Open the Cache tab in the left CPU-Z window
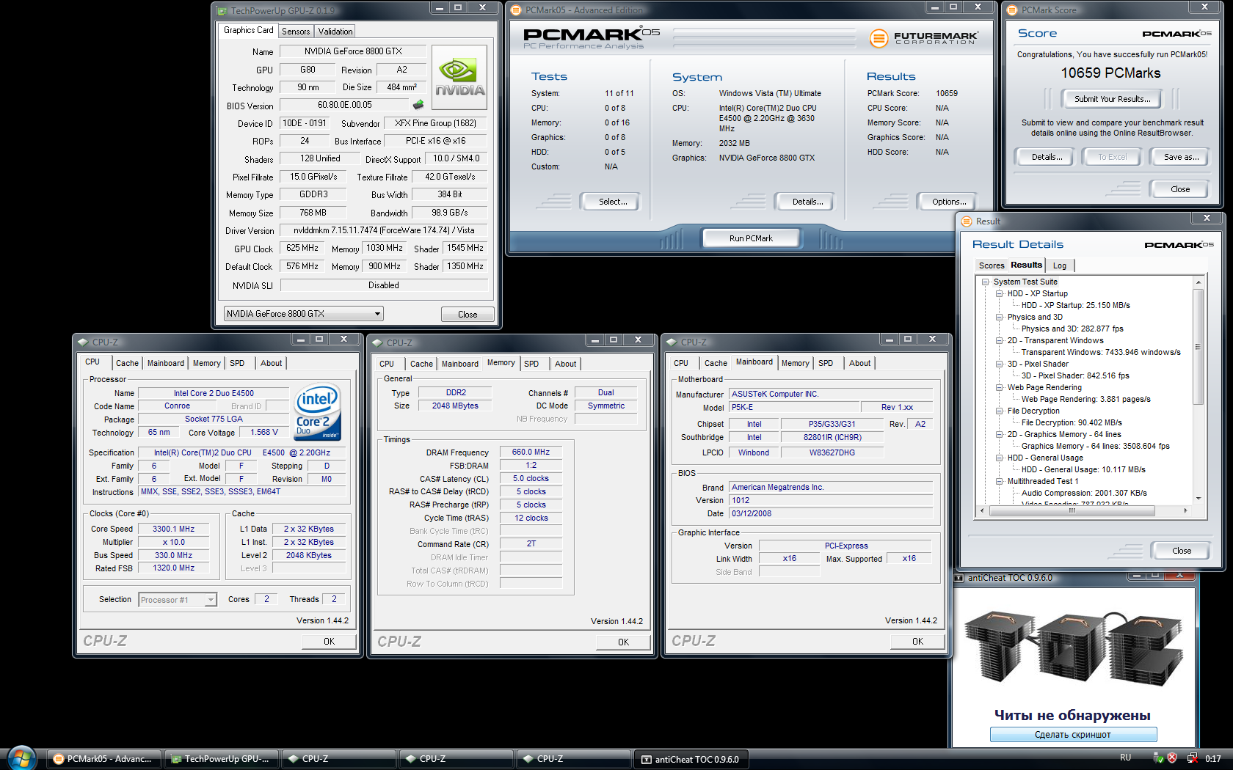The width and height of the screenshot is (1233, 770). tap(127, 363)
